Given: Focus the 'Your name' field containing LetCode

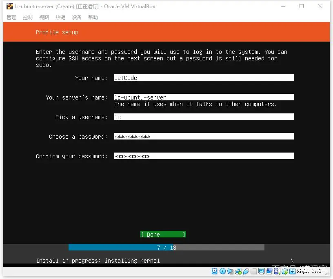Looking at the screenshot, I should [204, 78].
